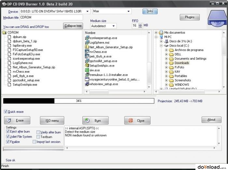Toggle Joliet File System checkbox
Screen dimensions: 228x170
coord(8,136)
